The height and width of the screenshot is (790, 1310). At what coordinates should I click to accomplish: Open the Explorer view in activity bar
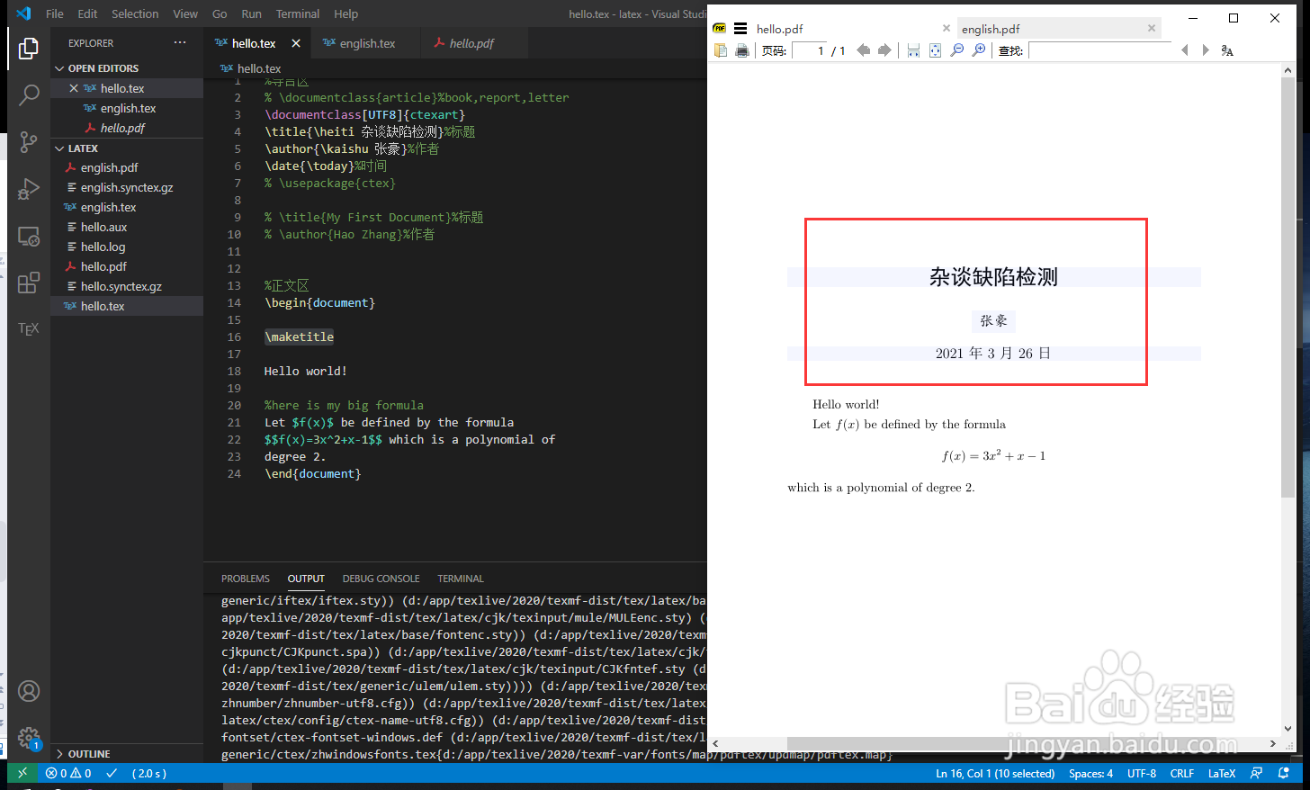(x=29, y=49)
